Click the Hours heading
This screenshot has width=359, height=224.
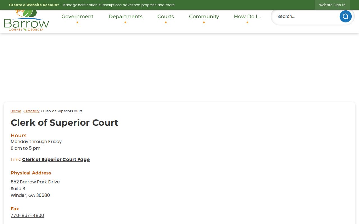point(19,136)
